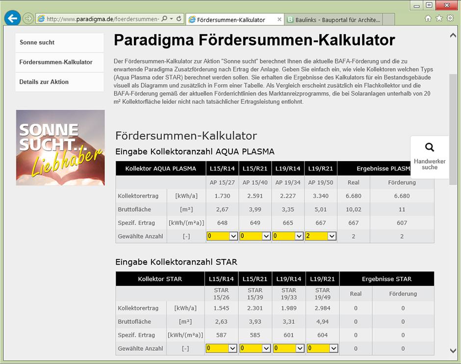Open STAR L19/R14 quantity dropdown
The height and width of the screenshot is (364, 461).
click(x=289, y=348)
